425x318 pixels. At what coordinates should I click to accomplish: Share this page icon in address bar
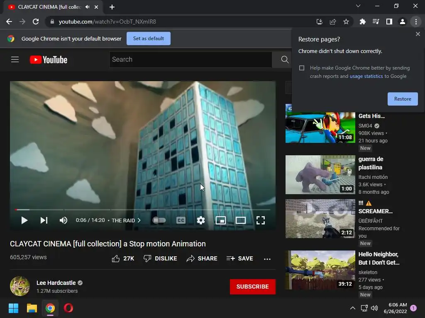tap(333, 22)
